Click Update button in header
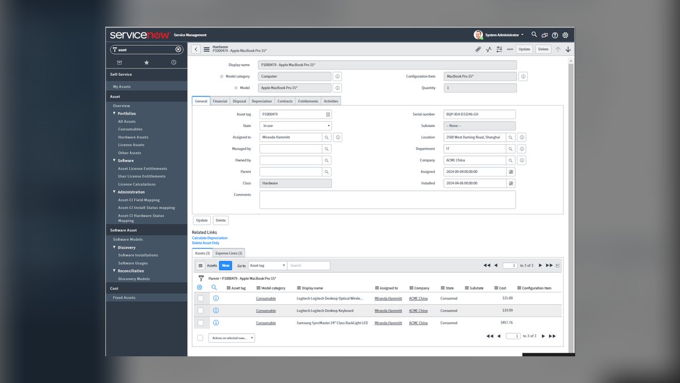Screen dimensions: 680x383 tap(524, 49)
